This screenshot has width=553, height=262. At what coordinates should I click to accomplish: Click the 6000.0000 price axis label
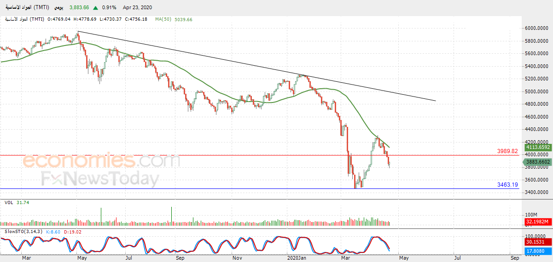tap(537, 28)
